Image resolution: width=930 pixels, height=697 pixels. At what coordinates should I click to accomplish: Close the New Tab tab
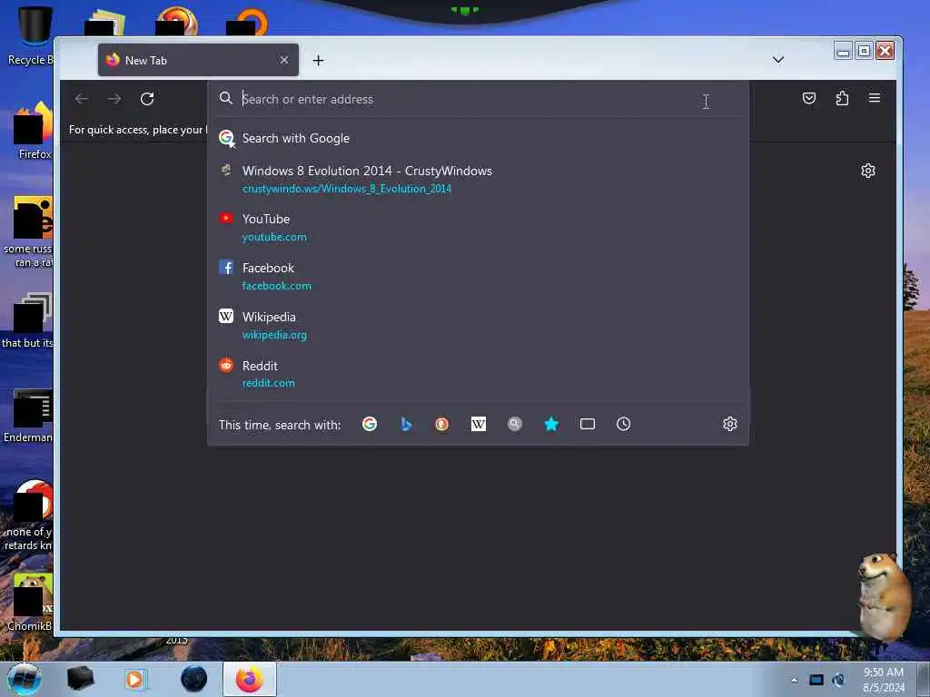(284, 60)
